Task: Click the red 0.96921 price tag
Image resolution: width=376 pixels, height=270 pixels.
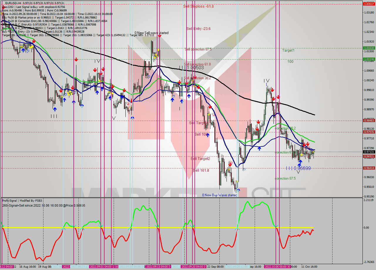Action: coord(369,156)
